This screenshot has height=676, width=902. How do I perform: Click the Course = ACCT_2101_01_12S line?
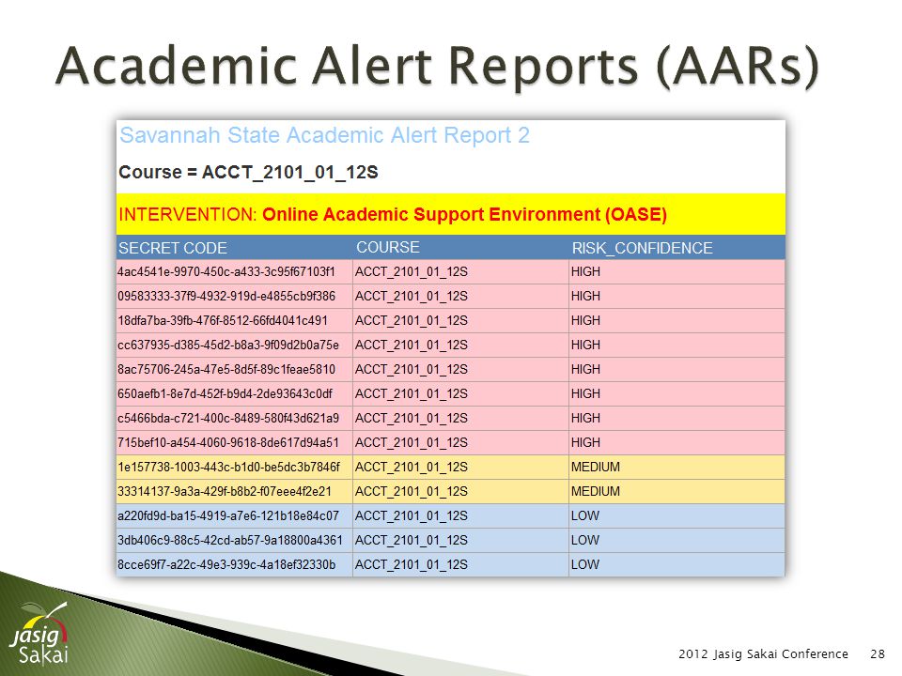pyautogui.click(x=248, y=172)
